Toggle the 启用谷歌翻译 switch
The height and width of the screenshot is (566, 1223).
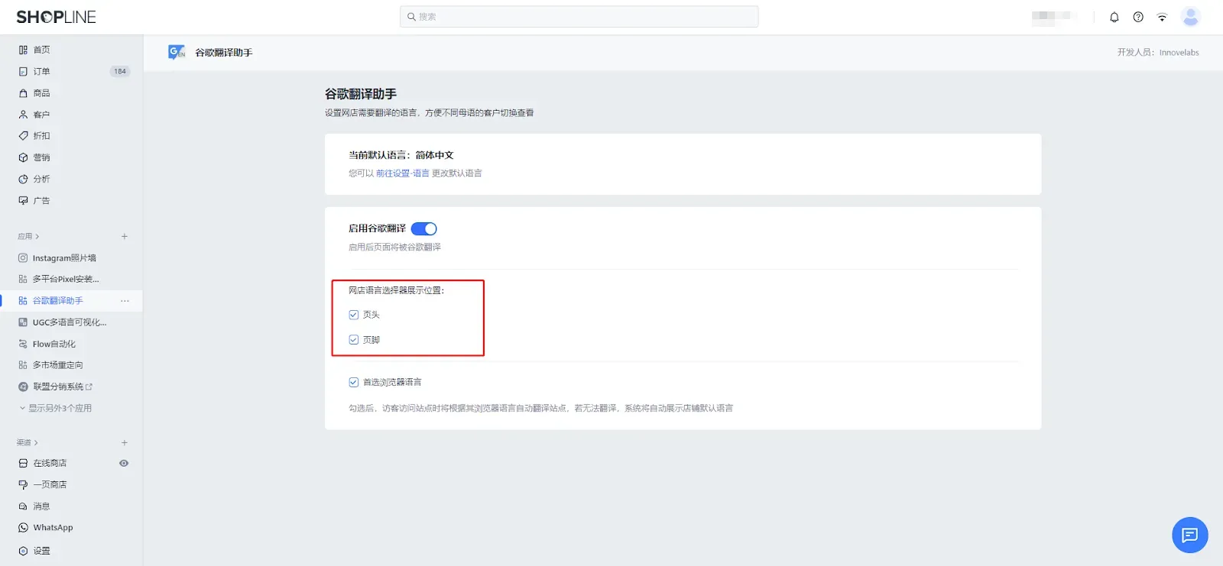click(x=423, y=229)
